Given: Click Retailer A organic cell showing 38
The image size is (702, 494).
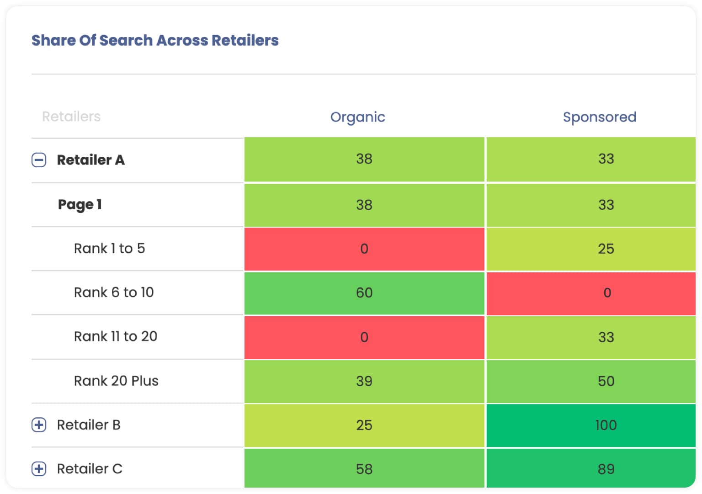Looking at the screenshot, I should pyautogui.click(x=364, y=159).
